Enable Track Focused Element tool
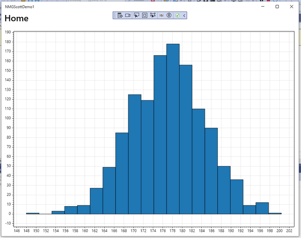This screenshot has width=301, height=238. (x=153, y=15)
